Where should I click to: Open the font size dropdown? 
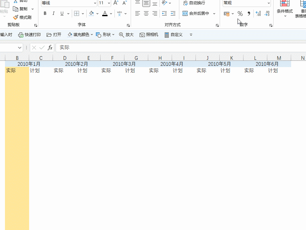pos(109,3)
